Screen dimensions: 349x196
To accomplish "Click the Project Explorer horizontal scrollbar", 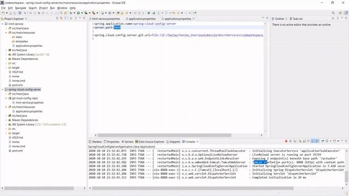I will [x=39, y=188].
